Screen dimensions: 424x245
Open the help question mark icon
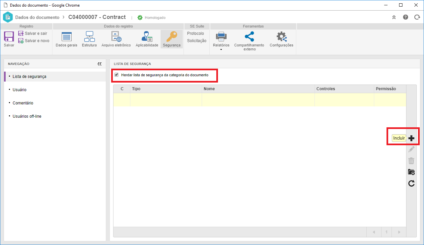405,17
